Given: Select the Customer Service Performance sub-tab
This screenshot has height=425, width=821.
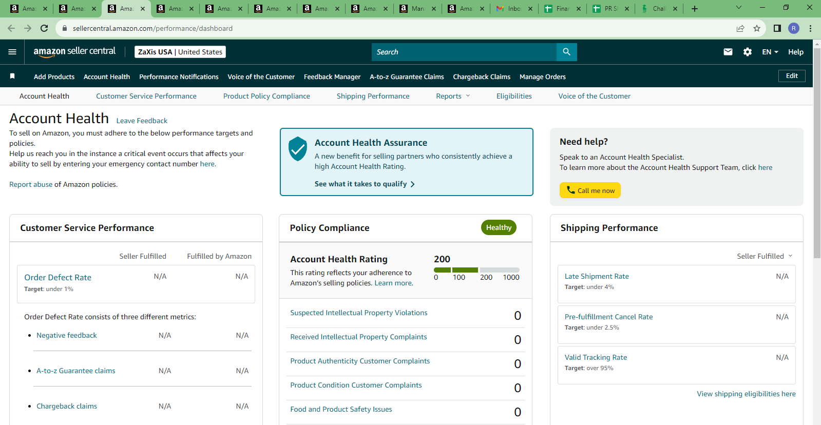Looking at the screenshot, I should (x=146, y=96).
